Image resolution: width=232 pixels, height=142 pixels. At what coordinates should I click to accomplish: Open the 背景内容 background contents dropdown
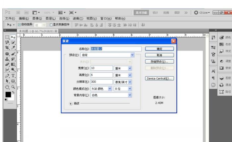111,95
